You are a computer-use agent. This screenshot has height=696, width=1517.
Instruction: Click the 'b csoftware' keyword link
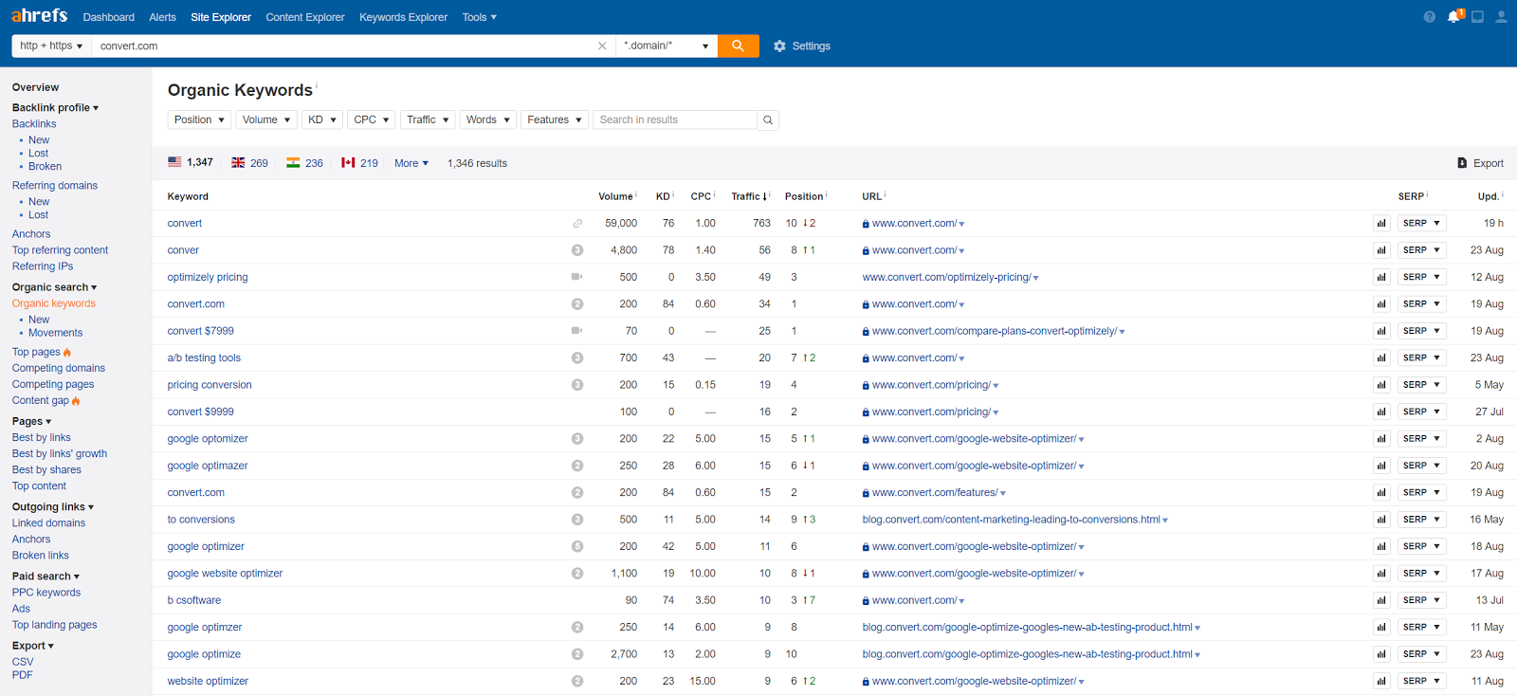click(194, 600)
